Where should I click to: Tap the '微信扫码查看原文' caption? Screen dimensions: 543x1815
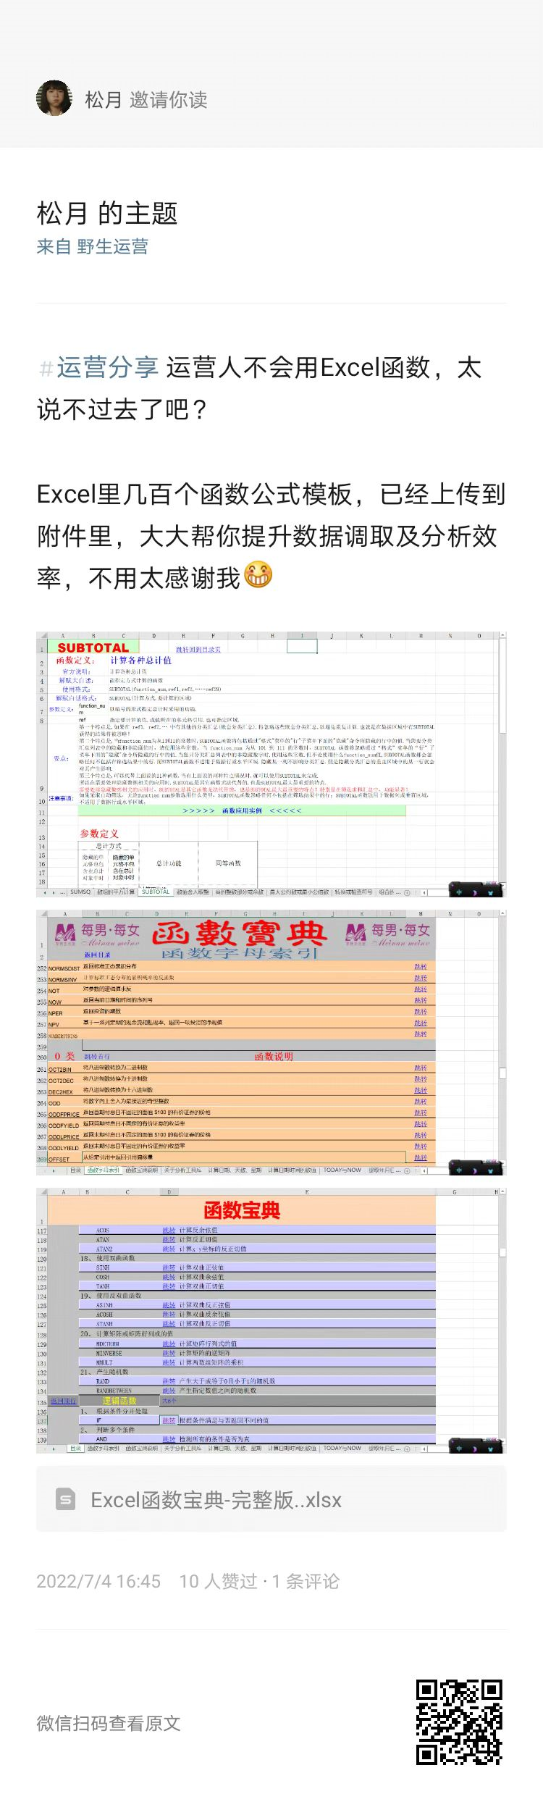(109, 1723)
